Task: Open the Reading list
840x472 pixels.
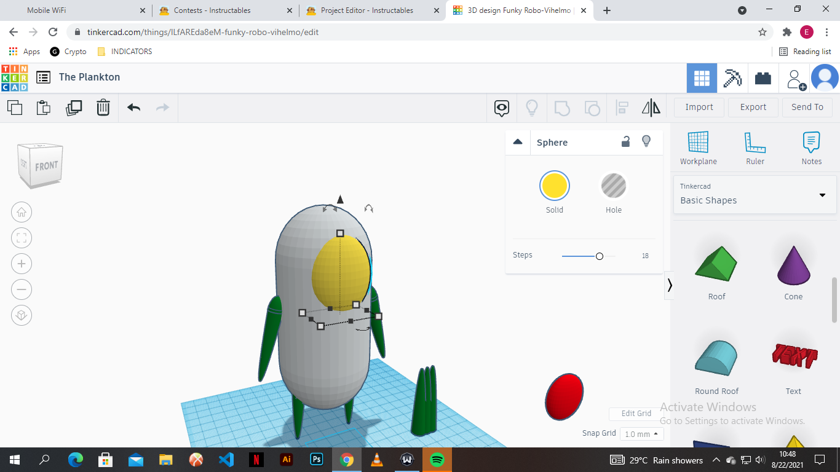Action: pos(805,52)
